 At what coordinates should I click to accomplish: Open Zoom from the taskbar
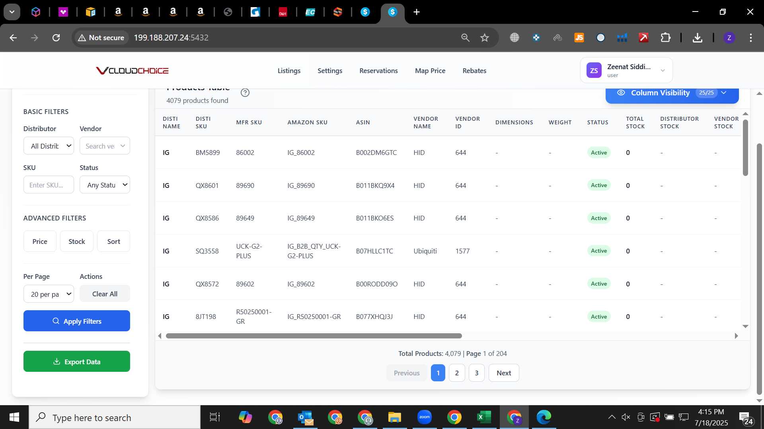(425, 417)
